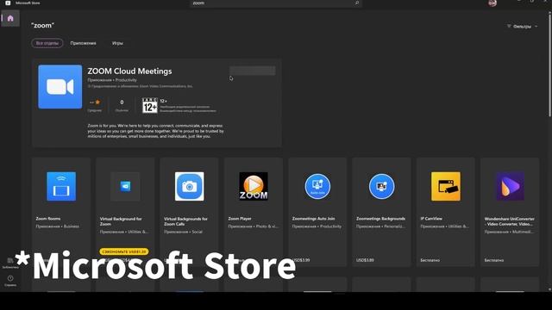Viewport: 552px width, 310px height.
Task: Click the star rating of ZOOM Cloud Meetings
Action: (95, 102)
